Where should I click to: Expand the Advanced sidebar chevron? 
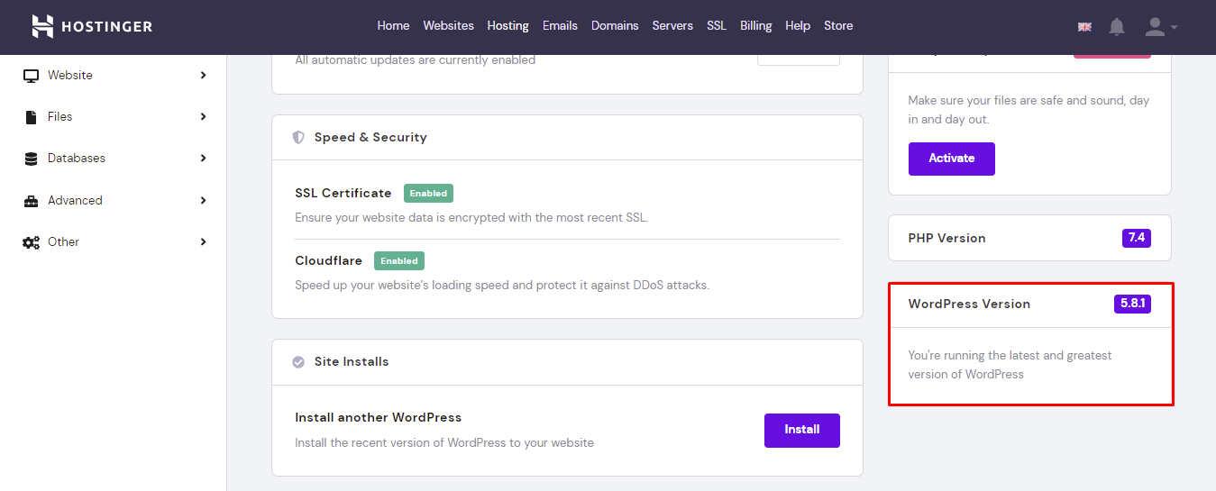coord(203,201)
